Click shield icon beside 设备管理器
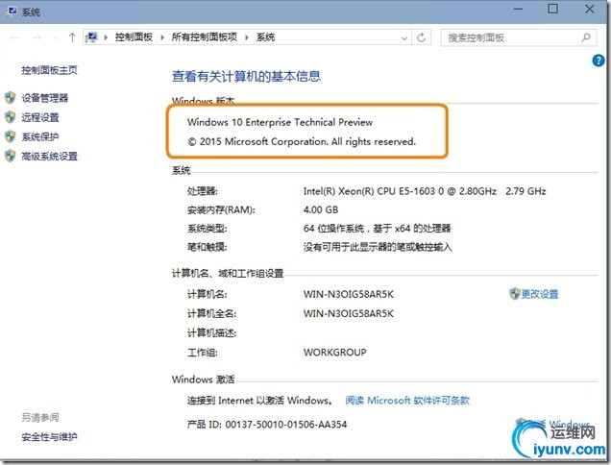Image resolution: width=611 pixels, height=465 pixels. [x=11, y=97]
